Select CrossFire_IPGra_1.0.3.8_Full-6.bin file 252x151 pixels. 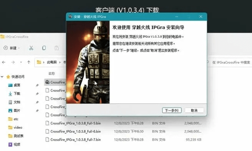point(76,131)
